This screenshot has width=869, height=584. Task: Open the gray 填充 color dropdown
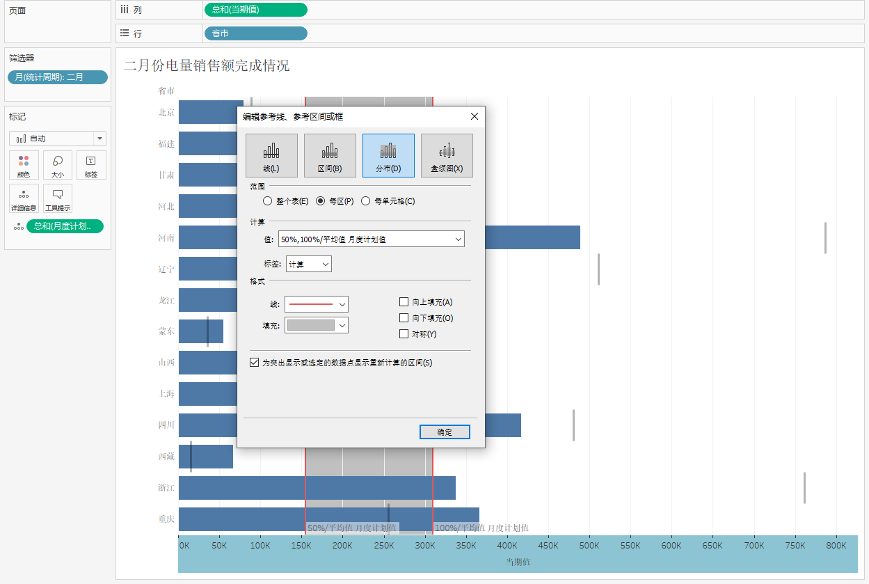[x=317, y=325]
